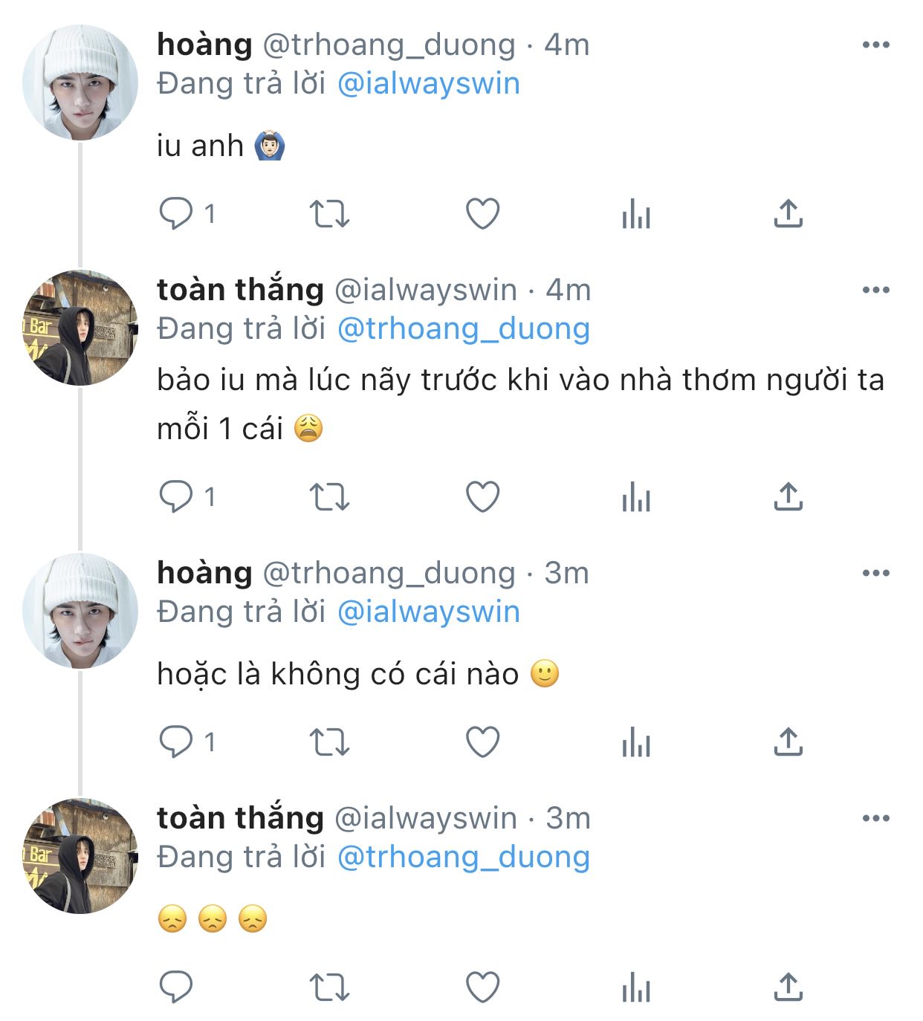Open more options on second hoàng tweet

tap(875, 573)
